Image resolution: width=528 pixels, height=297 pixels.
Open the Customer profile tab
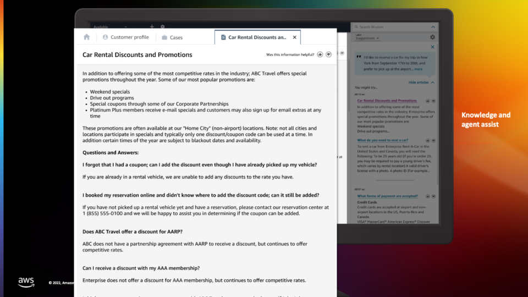tap(125, 37)
